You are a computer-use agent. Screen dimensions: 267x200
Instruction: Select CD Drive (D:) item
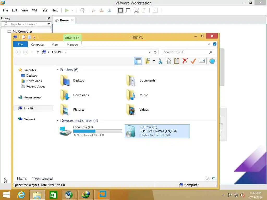click(x=157, y=131)
